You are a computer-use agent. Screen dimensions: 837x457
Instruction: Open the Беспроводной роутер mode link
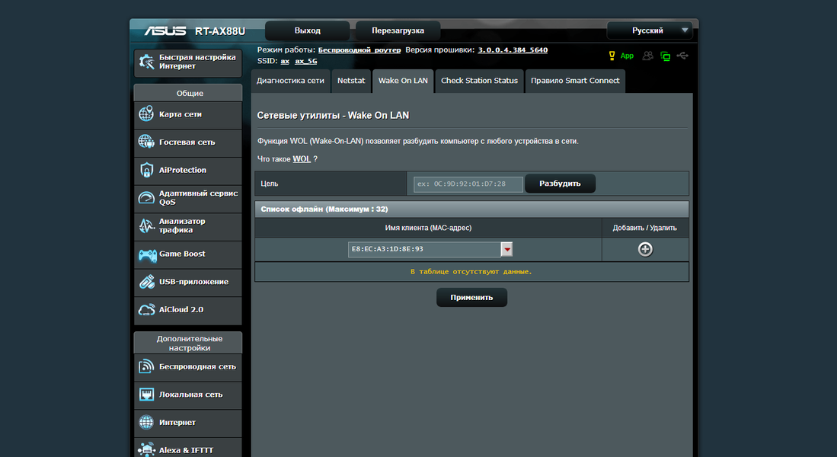pos(359,50)
